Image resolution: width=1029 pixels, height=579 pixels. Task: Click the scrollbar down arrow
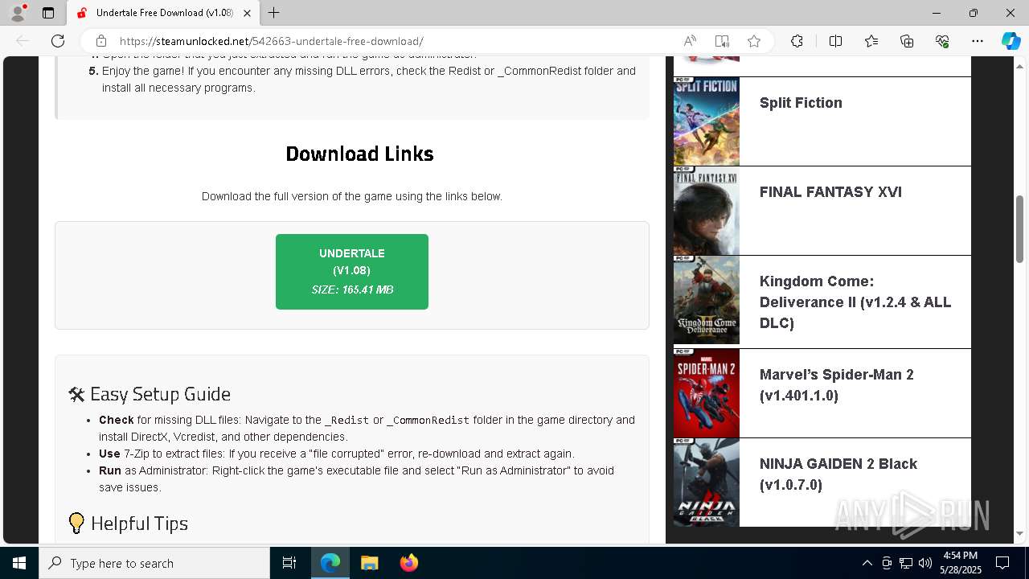pyautogui.click(x=1020, y=534)
